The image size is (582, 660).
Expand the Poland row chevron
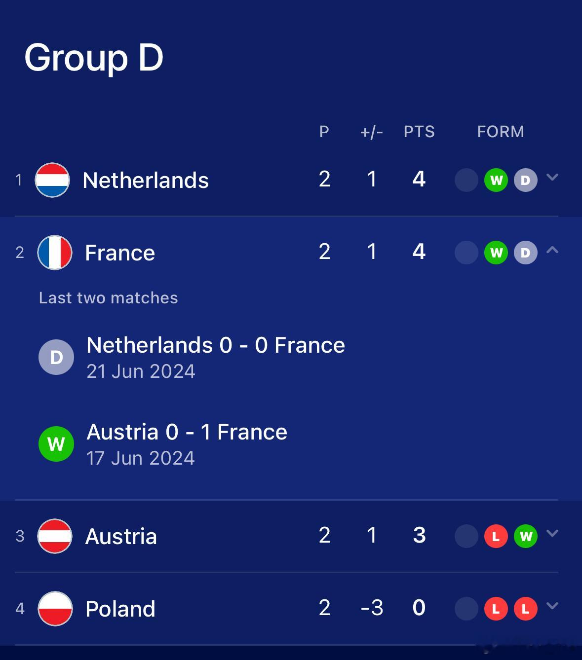[552, 606]
